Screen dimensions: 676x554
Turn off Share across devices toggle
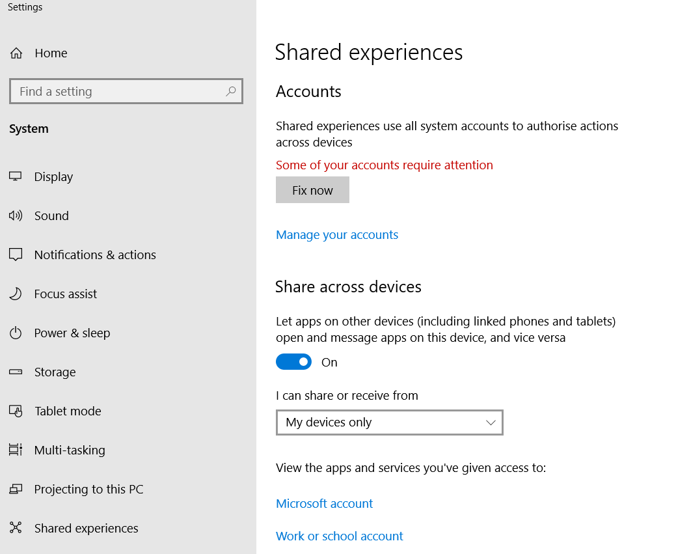pyautogui.click(x=293, y=362)
